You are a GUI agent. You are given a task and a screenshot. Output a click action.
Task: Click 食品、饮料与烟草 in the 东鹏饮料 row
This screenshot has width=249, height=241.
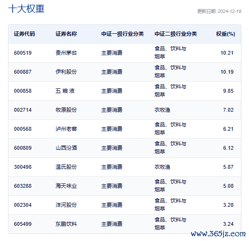170,223
